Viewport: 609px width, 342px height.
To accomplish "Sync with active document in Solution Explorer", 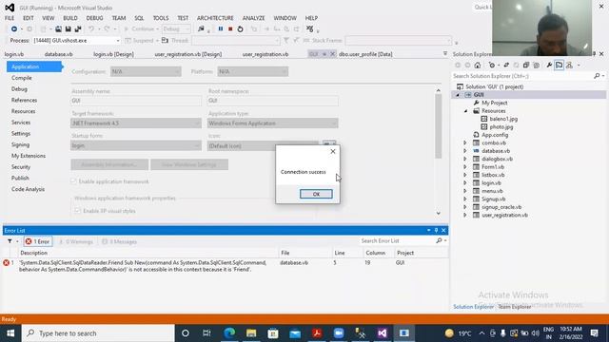I will click(506, 66).
